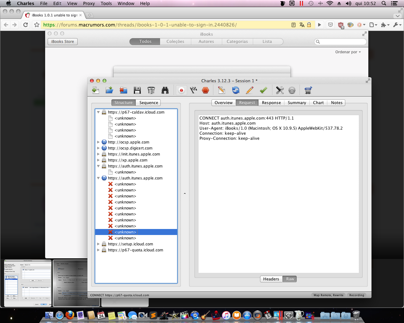This screenshot has width=404, height=323.
Task: Click the split pane divider handle
Action: click(x=185, y=194)
